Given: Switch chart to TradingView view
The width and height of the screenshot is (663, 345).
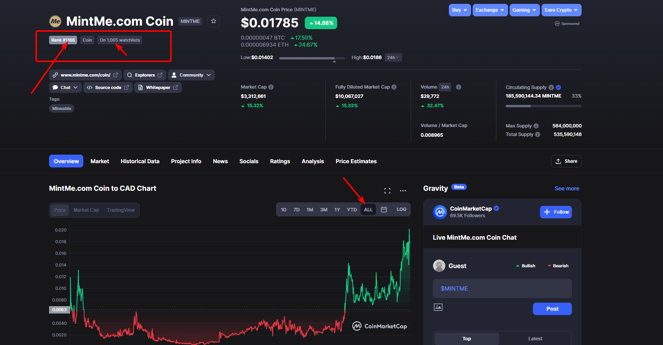Looking at the screenshot, I should [121, 210].
